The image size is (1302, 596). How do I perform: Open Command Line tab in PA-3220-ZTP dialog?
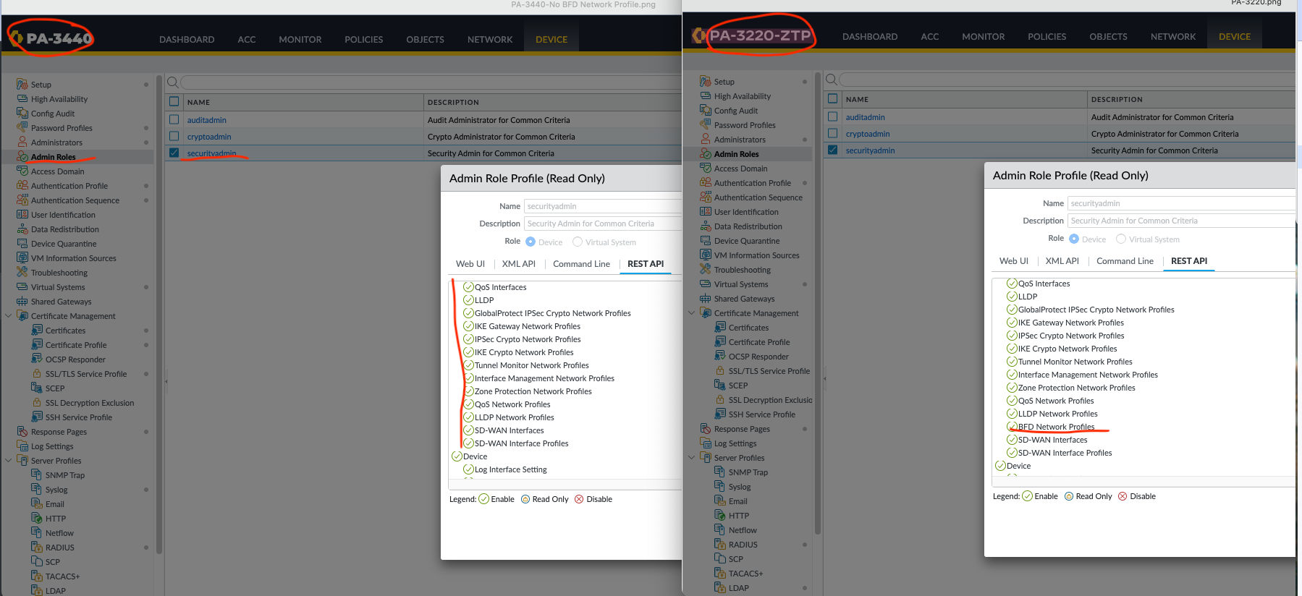coord(1125,261)
